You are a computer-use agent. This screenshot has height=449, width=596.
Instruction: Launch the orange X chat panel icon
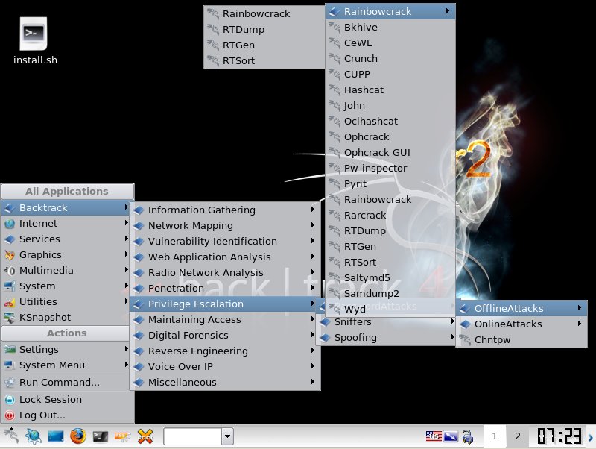click(x=145, y=436)
